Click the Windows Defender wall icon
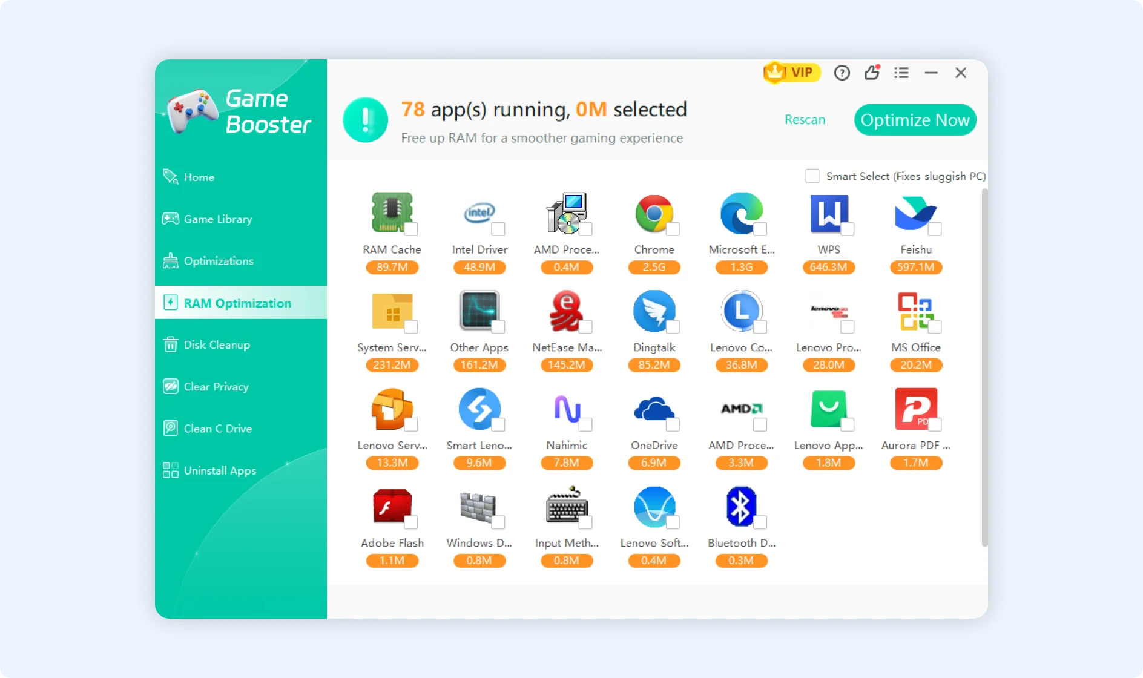 (479, 506)
